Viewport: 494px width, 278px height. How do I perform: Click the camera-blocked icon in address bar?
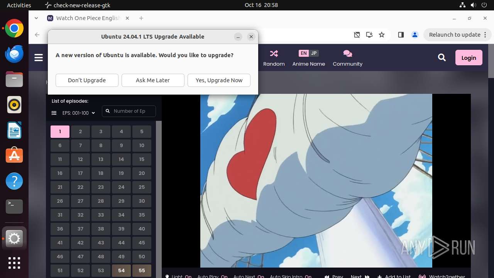point(357,35)
